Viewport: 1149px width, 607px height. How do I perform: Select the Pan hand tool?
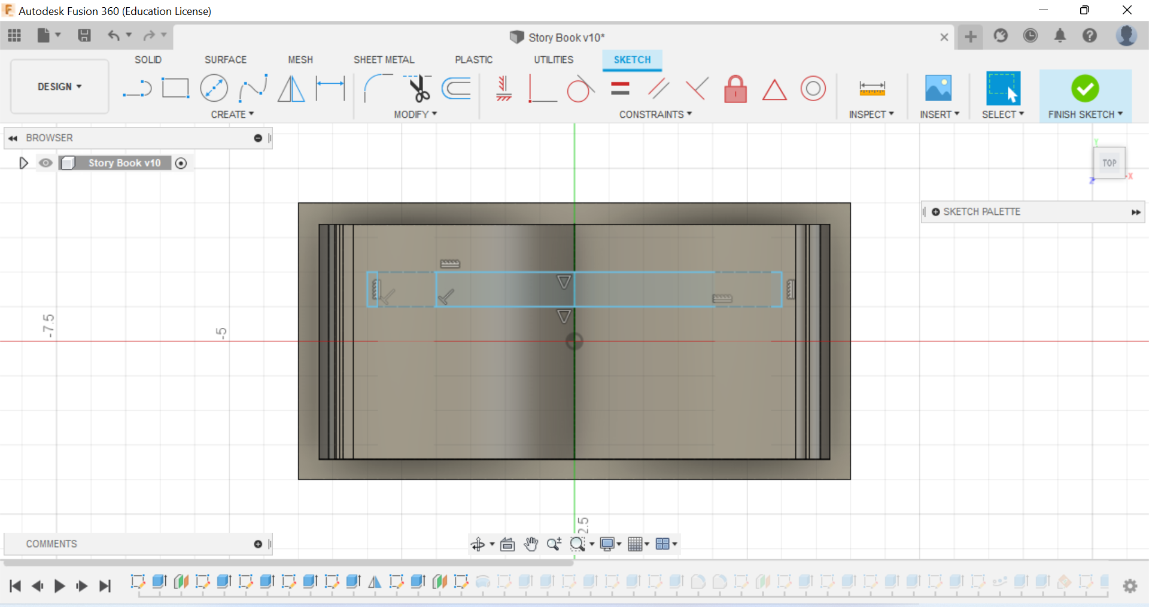tap(531, 544)
